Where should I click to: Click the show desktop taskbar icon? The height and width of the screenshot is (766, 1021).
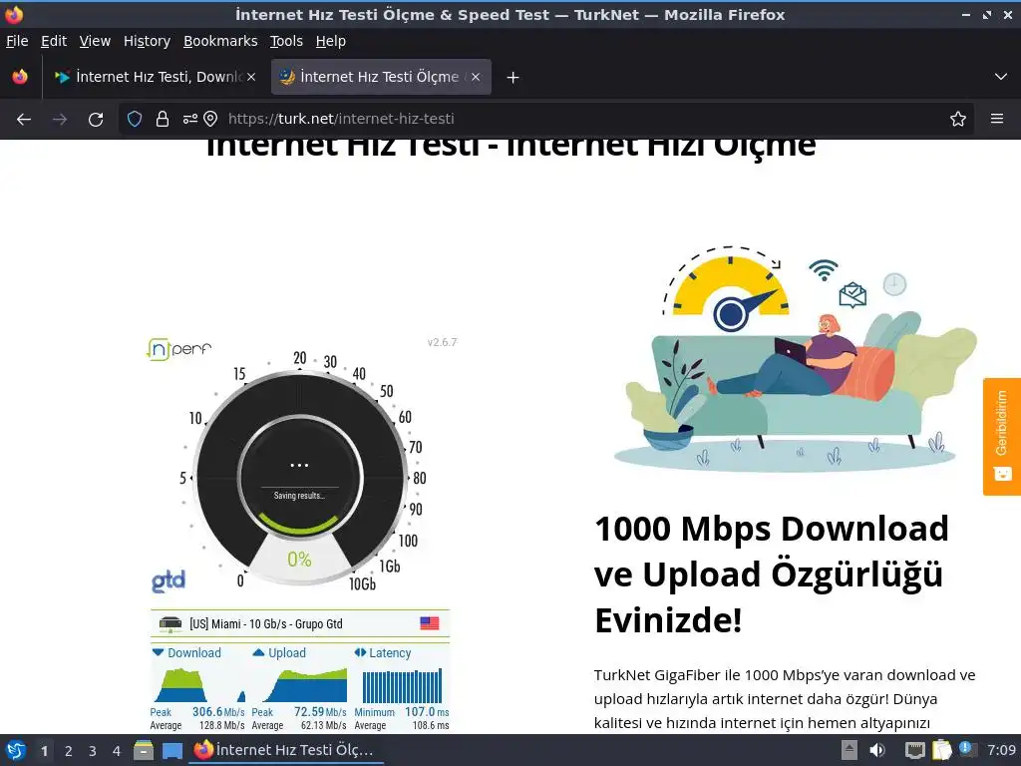171,750
